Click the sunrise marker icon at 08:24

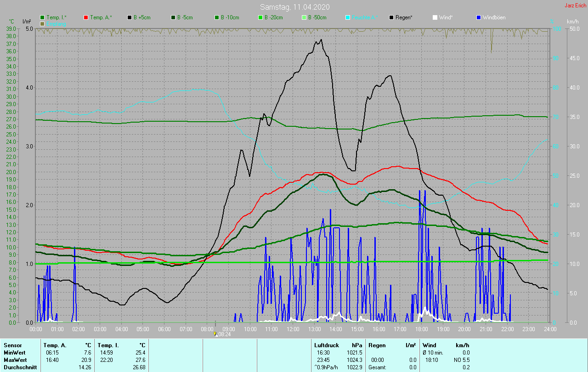click(x=215, y=334)
